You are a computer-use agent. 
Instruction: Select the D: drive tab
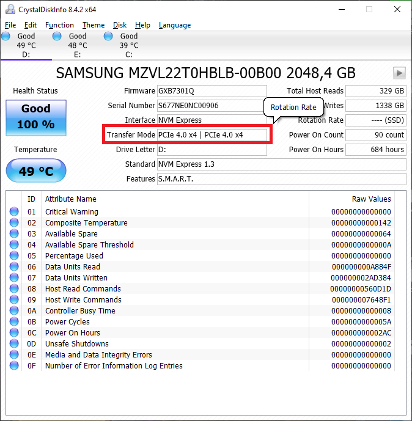pyautogui.click(x=26, y=45)
